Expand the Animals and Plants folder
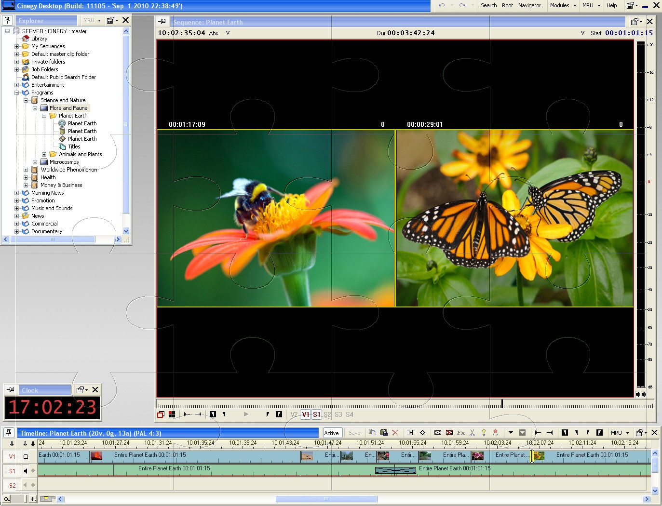This screenshot has width=662, height=506. pyautogui.click(x=44, y=154)
